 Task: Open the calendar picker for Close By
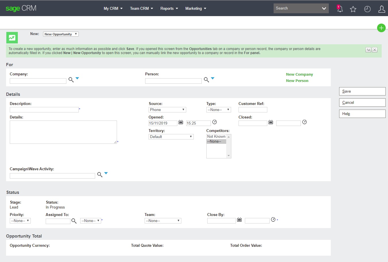(239, 219)
